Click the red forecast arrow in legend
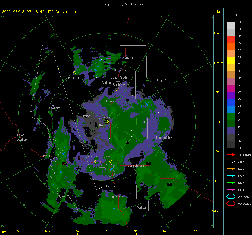This screenshot has width=252, height=235. click(x=231, y=155)
